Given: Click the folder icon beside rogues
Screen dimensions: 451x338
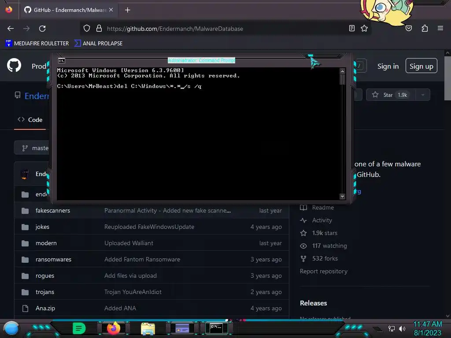Looking at the screenshot, I should click(25, 276).
